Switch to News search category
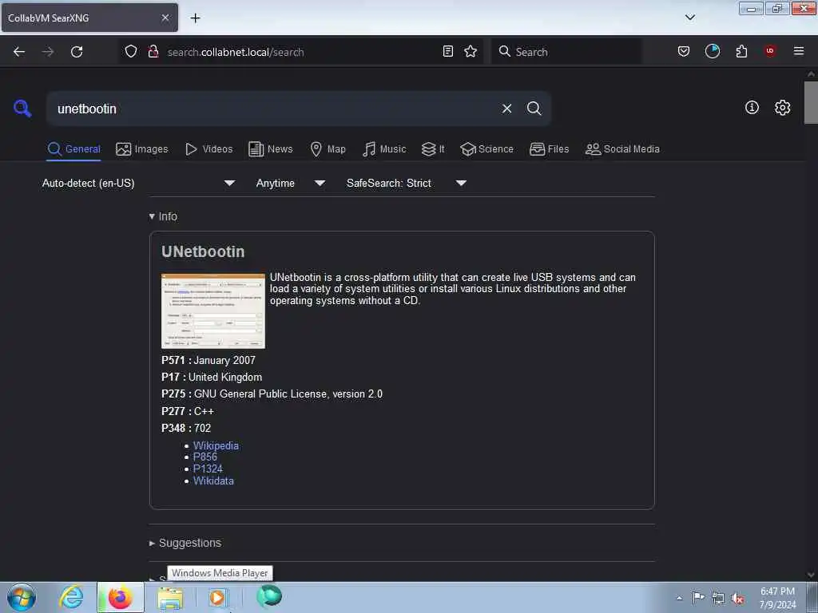Image resolution: width=818 pixels, height=613 pixels. 270,149
